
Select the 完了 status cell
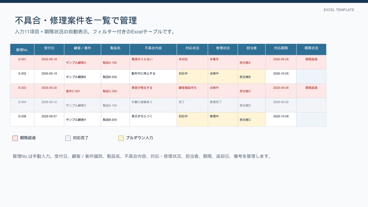[192, 105]
